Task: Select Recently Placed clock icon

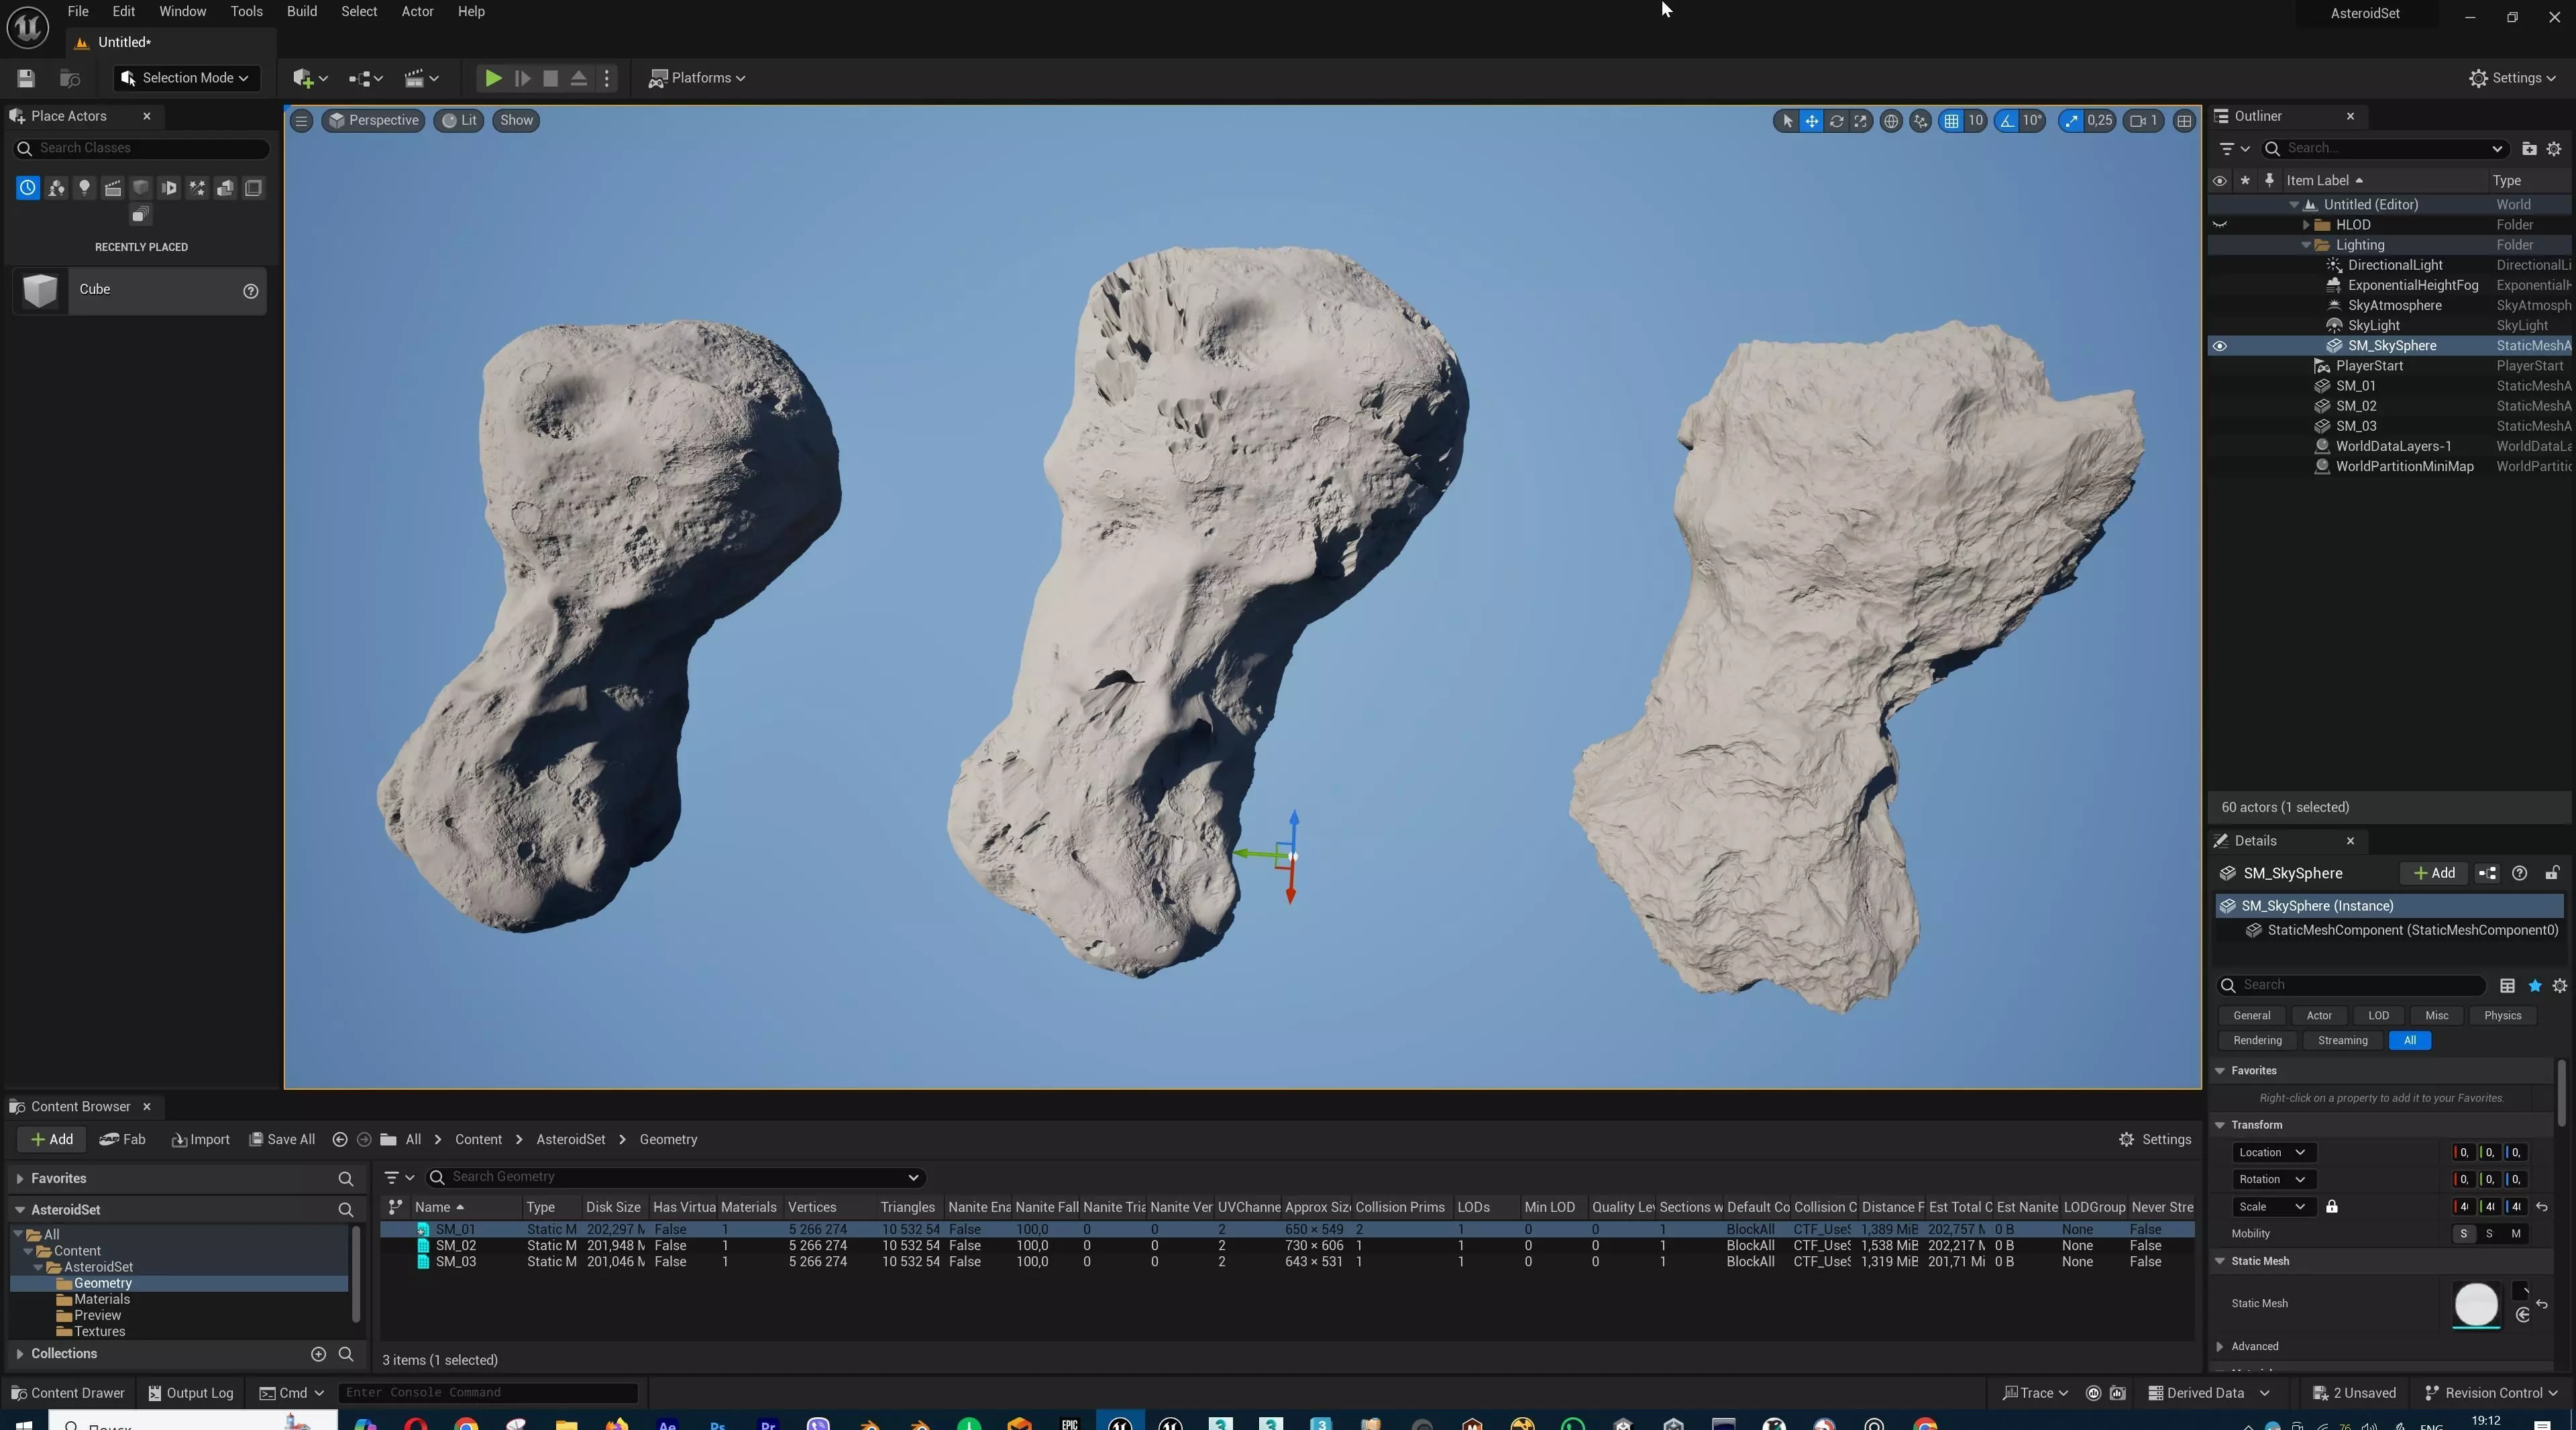Action: tap(28, 188)
